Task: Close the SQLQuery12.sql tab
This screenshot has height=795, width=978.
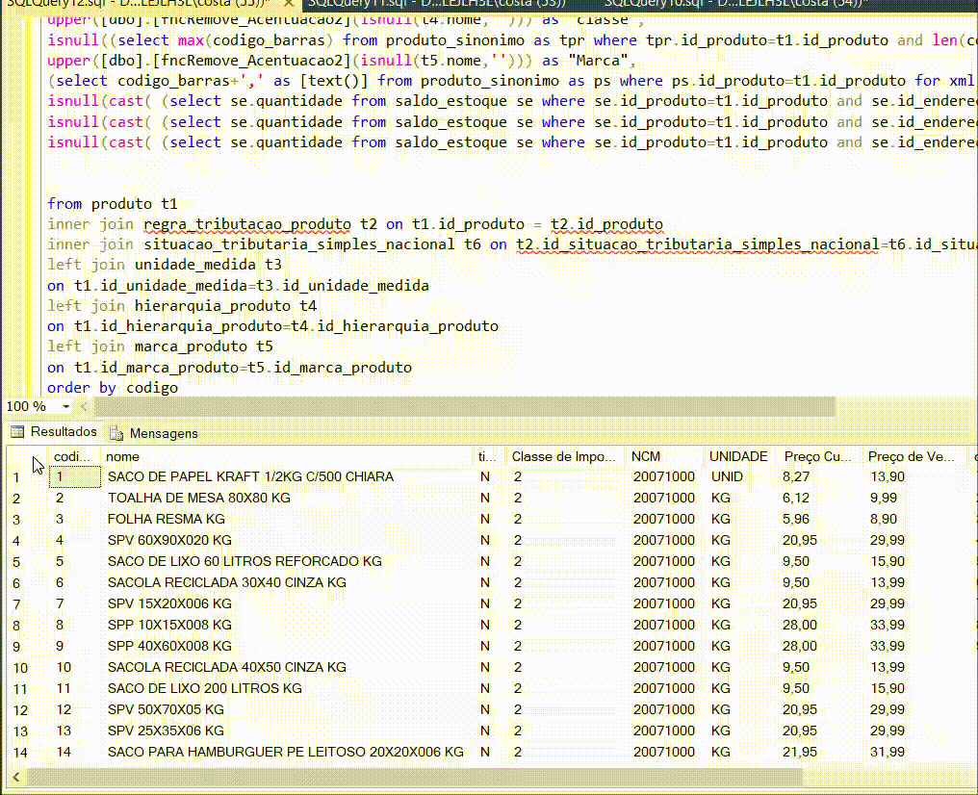Action: pyautogui.click(x=289, y=3)
